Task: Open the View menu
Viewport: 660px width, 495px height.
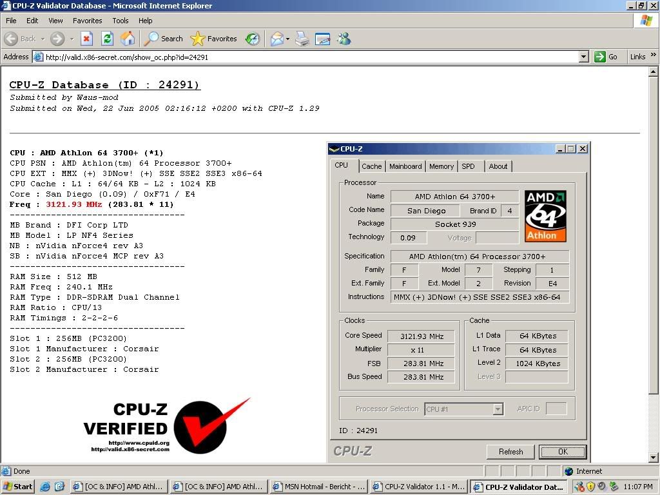Action: click(55, 21)
